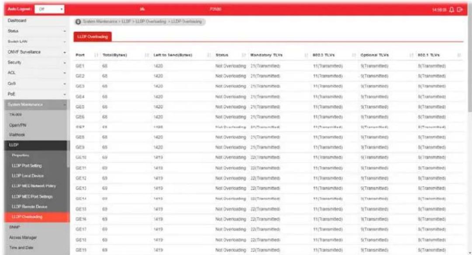This screenshot has width=472, height=255.
Task: Click 802.1 TLVs value in GE17 row
Action: click(x=432, y=230)
